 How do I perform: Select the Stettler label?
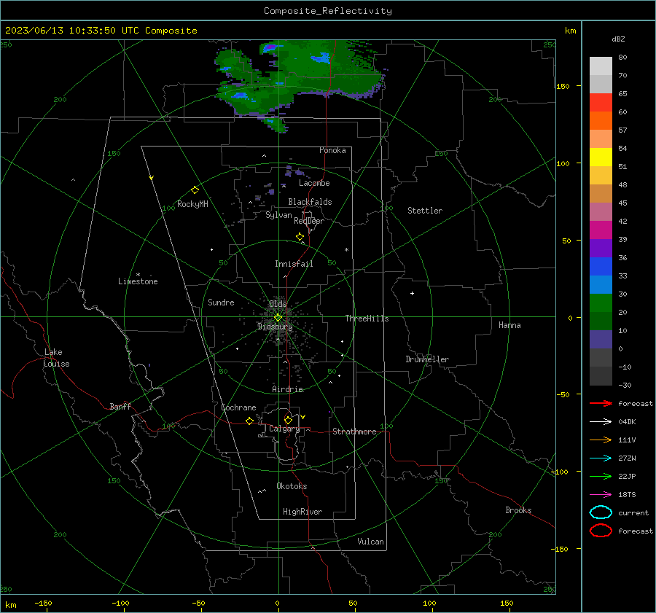425,211
